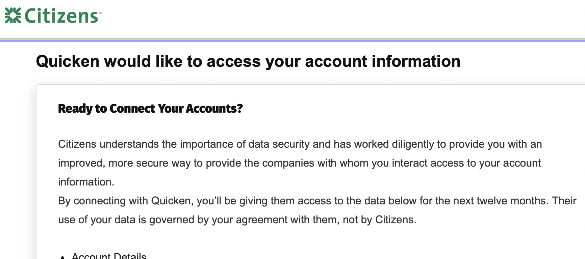Click the page title about Quicken access
Image resolution: width=585 pixels, height=259 pixels.
tap(248, 61)
